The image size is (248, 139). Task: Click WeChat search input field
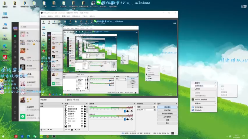point(30,27)
